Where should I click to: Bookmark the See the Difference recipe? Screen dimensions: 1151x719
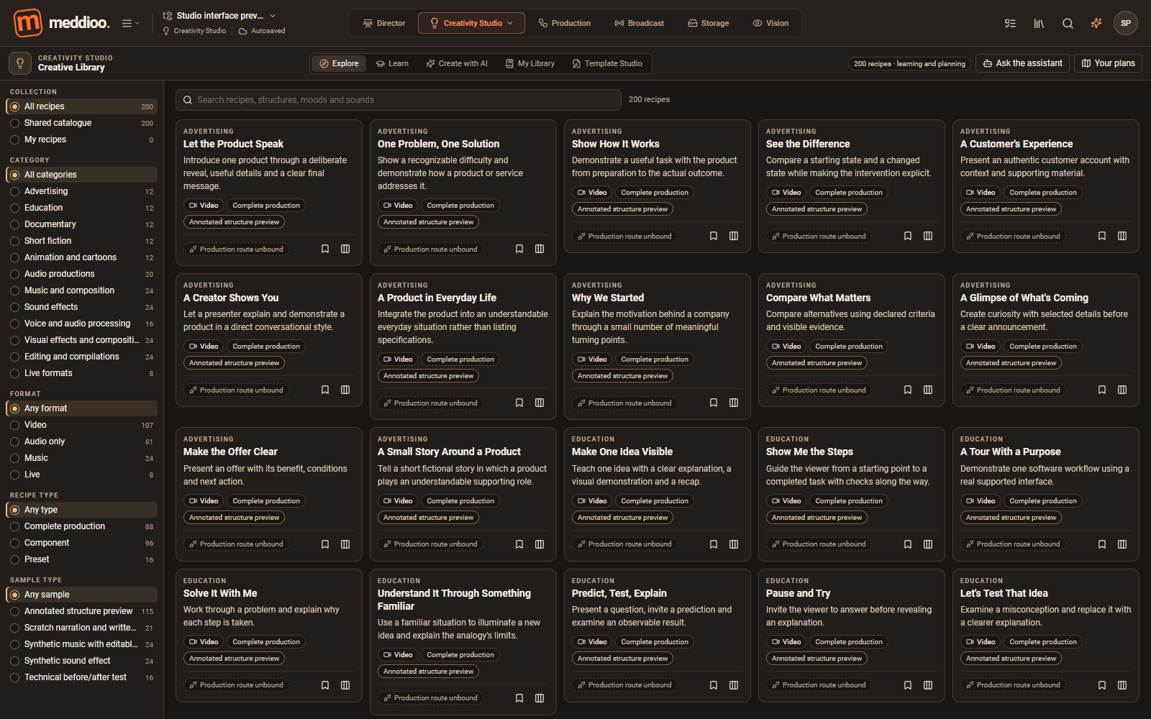pos(908,236)
